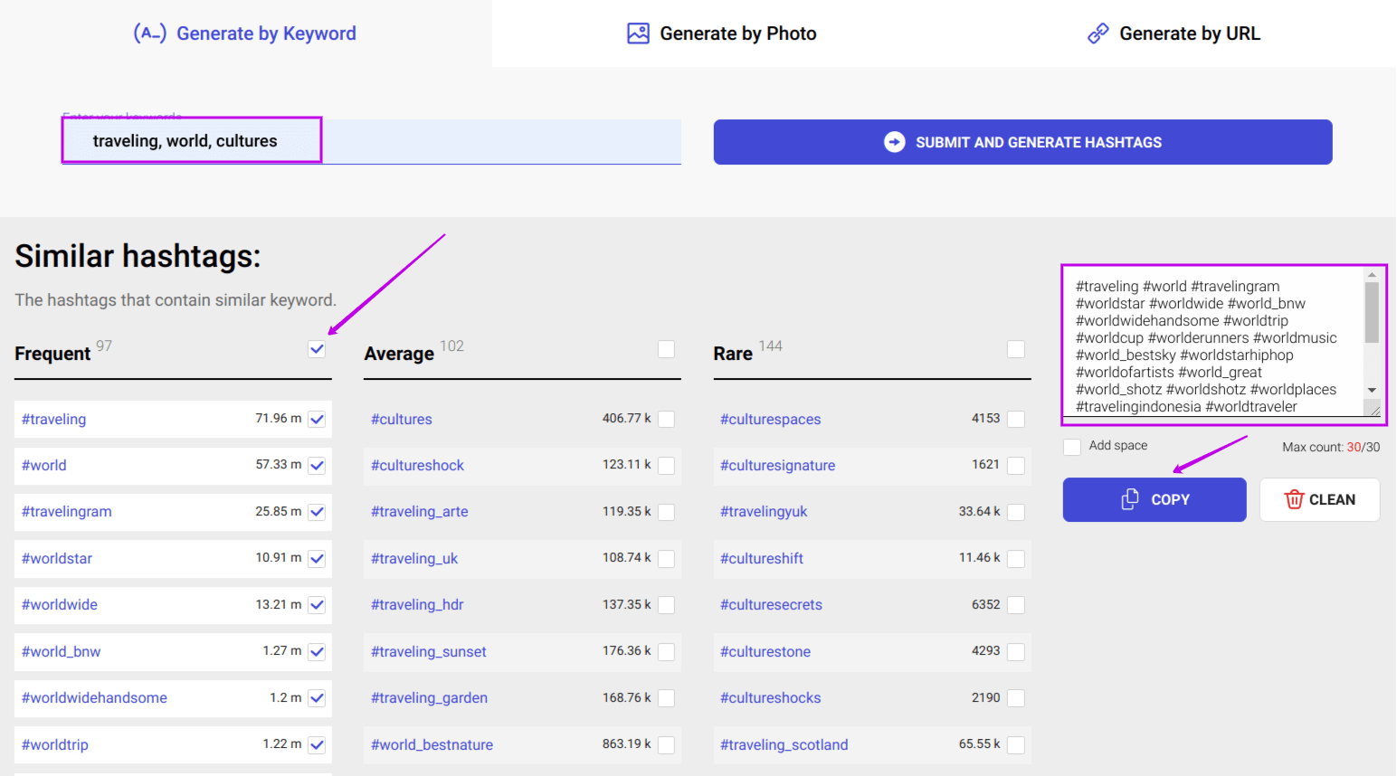Uncheck the #worldstar hashtag checkbox
1397x776 pixels.
pyautogui.click(x=317, y=558)
